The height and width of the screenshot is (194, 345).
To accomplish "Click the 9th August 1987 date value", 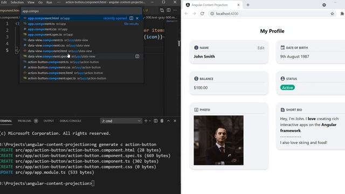I will point(295,57).
